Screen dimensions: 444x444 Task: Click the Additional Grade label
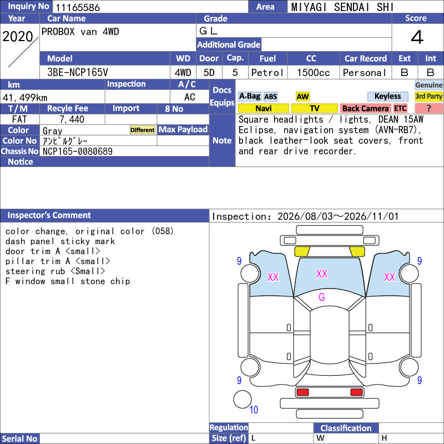pyautogui.click(x=229, y=44)
